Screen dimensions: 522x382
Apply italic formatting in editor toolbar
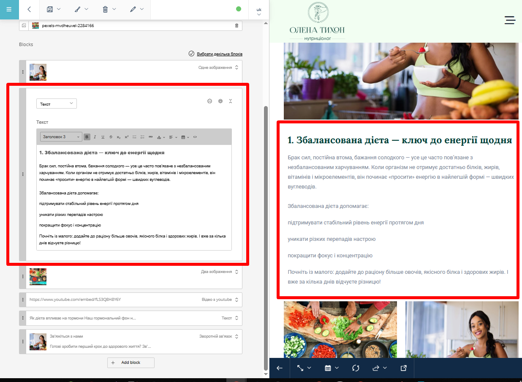(95, 137)
